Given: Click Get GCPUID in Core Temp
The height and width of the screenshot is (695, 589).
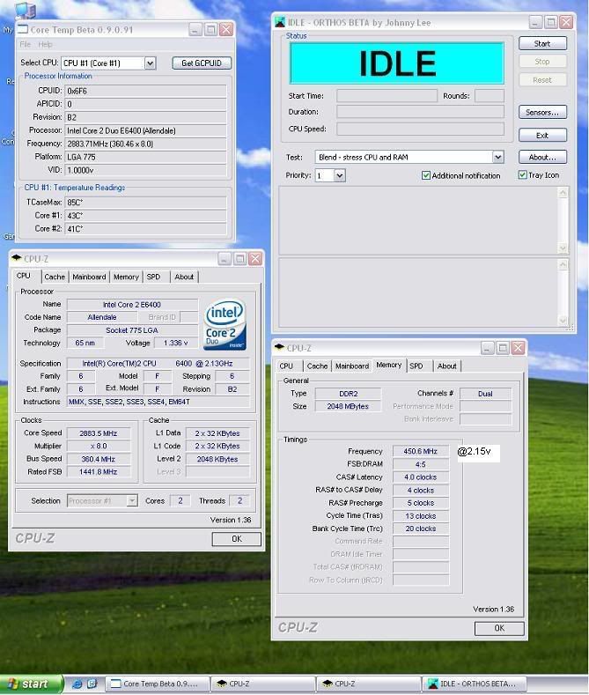Looking at the screenshot, I should click(x=202, y=63).
